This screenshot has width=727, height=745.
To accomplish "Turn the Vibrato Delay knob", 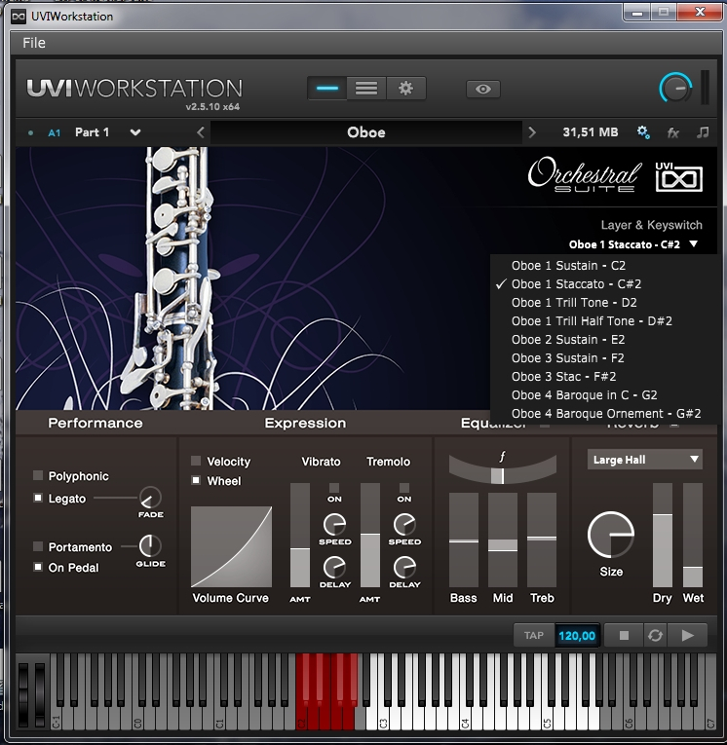I will point(334,568).
